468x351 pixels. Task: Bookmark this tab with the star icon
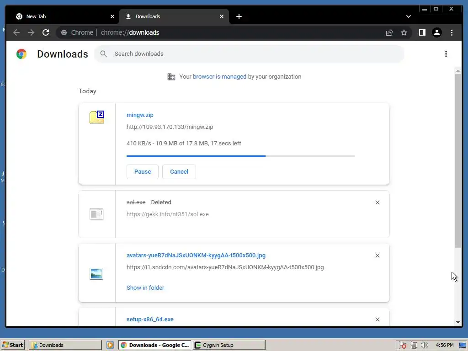click(x=404, y=32)
